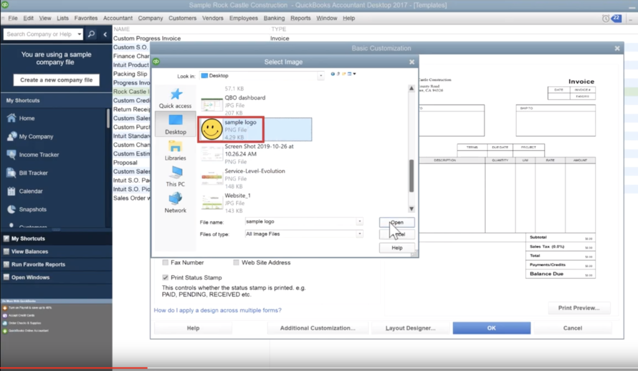638x371 pixels.
Task: Toggle the Web Site Address checkbox
Action: [236, 263]
